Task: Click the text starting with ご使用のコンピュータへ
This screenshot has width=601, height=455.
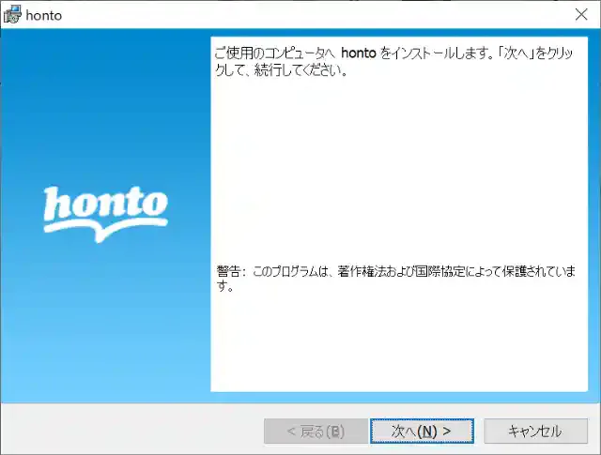Action: click(x=394, y=61)
